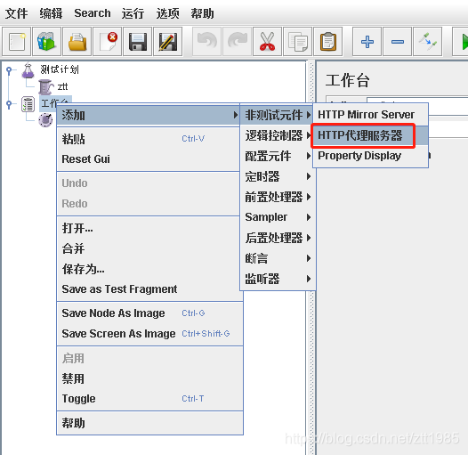This screenshot has height=455, width=468.
Task: Expand the 逻辑控制器 submenu
Action: pos(277,135)
